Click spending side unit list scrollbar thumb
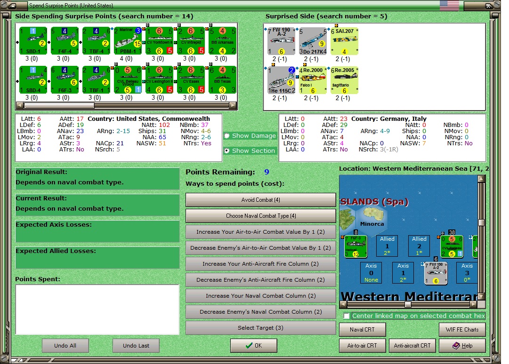Image resolution: width=509 pixels, height=364 pixels. coord(59,106)
